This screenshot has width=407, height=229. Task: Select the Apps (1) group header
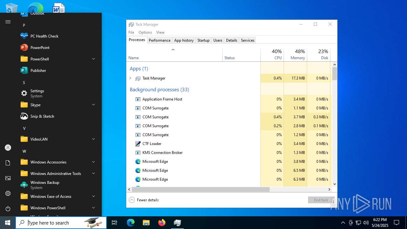[139, 69]
